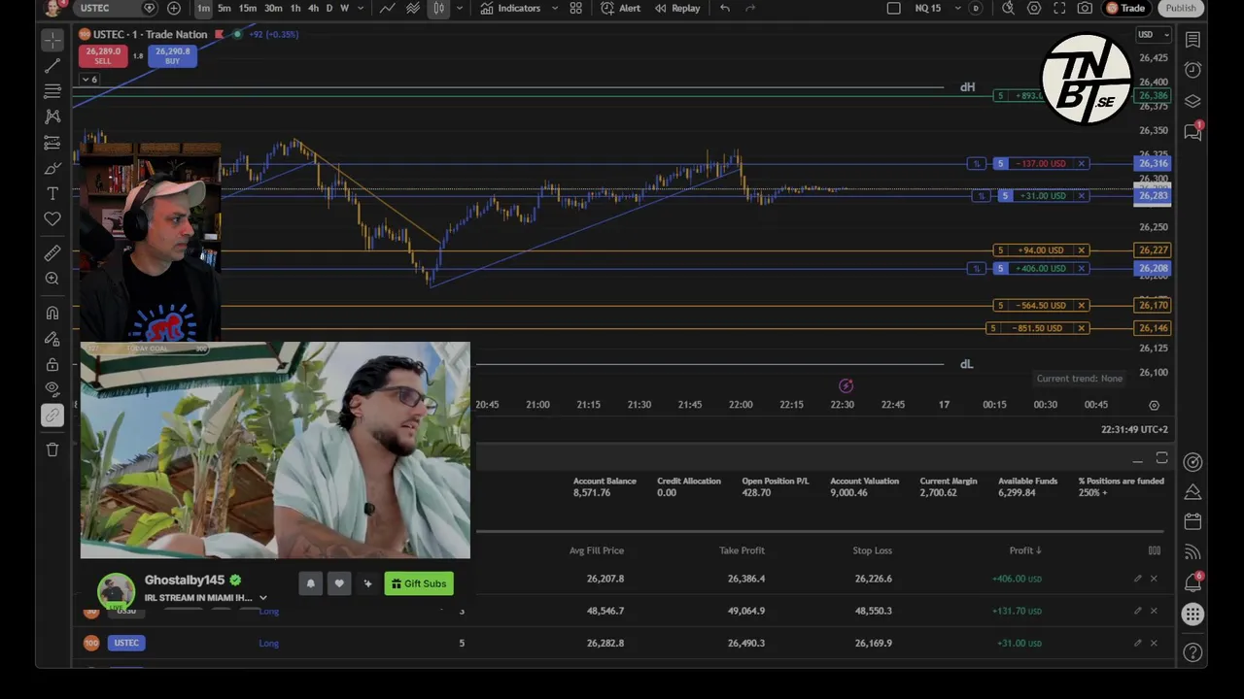Open chart settings hexagon icon
This screenshot has width=1244, height=699.
[x=1034, y=8]
